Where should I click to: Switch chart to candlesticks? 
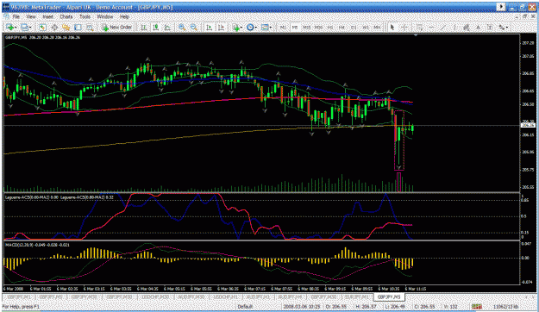click(155, 27)
